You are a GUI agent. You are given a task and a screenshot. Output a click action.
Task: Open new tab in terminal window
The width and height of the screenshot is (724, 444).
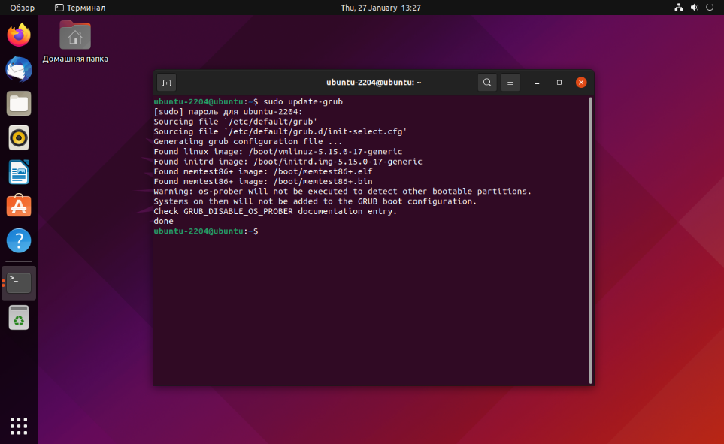tap(168, 83)
